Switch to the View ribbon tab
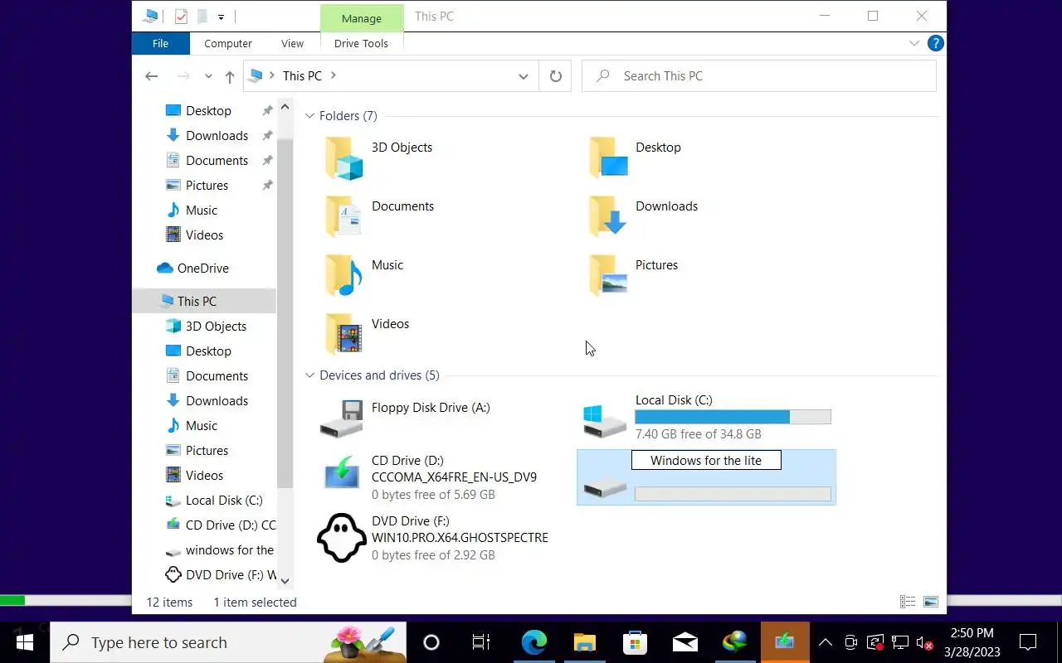This screenshot has height=663, width=1062. point(292,43)
